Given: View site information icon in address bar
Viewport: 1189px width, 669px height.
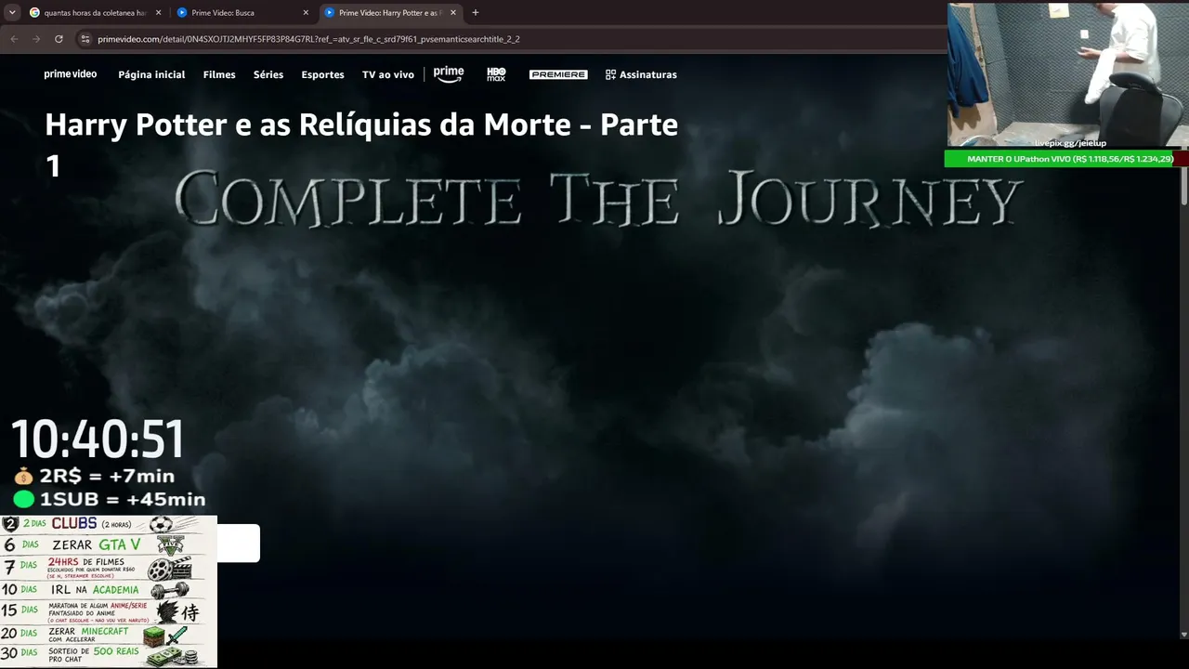Looking at the screenshot, I should (85, 39).
